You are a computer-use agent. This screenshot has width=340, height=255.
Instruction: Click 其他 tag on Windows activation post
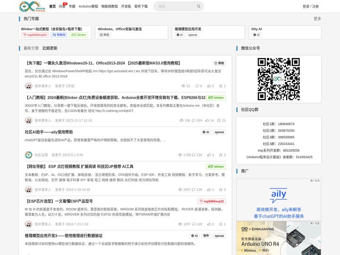(x=219, y=63)
